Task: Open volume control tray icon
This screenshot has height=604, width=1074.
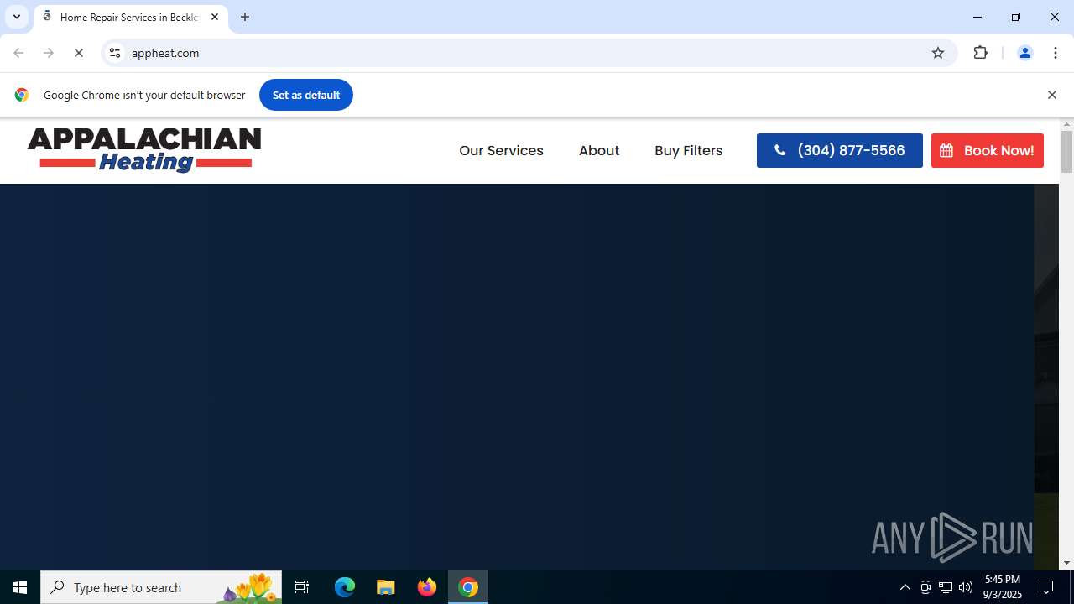Action: 966,587
